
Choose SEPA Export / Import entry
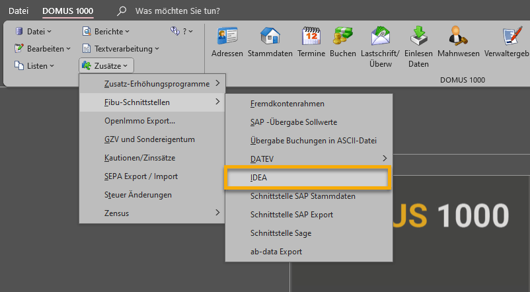tap(152, 176)
